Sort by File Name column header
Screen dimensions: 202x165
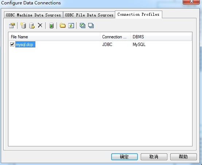(54, 37)
